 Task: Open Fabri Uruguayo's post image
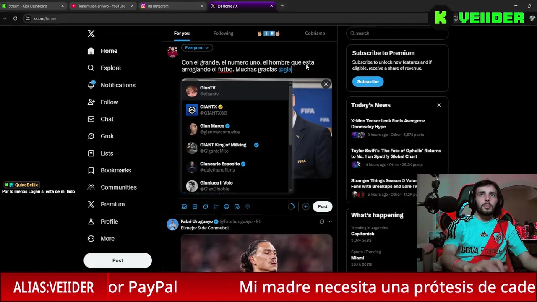(256, 253)
